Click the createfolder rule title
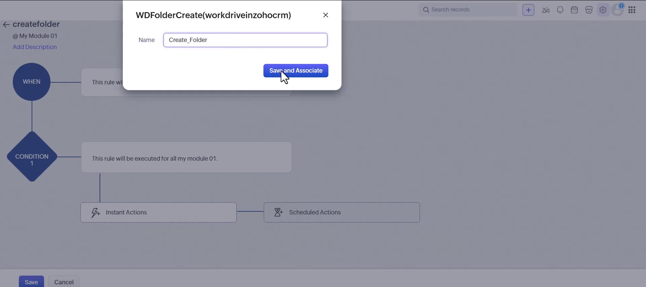Image resolution: width=646 pixels, height=287 pixels. coord(36,25)
